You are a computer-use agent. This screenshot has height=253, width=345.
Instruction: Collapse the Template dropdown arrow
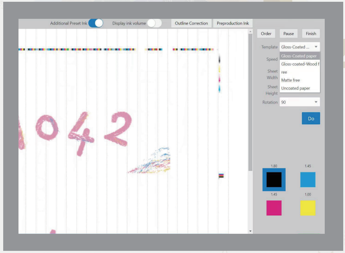(x=316, y=47)
